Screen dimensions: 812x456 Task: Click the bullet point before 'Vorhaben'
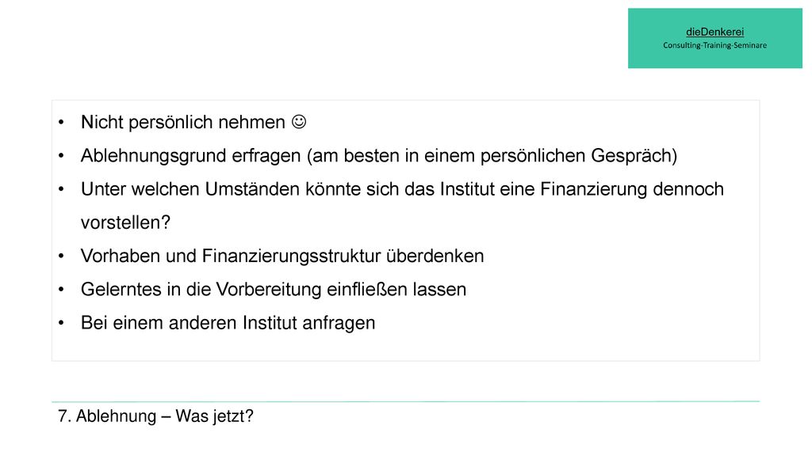(x=61, y=256)
